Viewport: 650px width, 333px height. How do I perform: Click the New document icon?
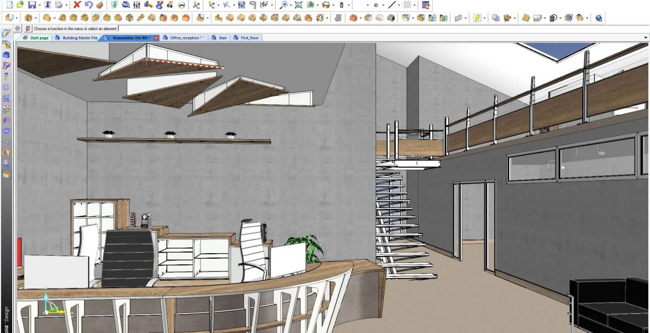click(x=9, y=5)
